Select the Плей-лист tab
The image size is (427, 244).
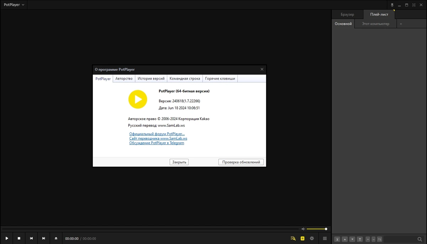coord(379,15)
